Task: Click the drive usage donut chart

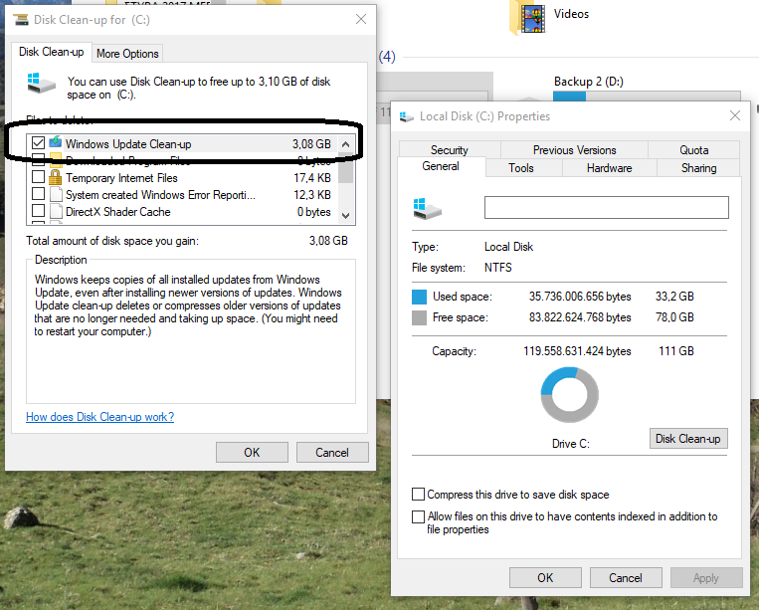Action: (x=570, y=395)
